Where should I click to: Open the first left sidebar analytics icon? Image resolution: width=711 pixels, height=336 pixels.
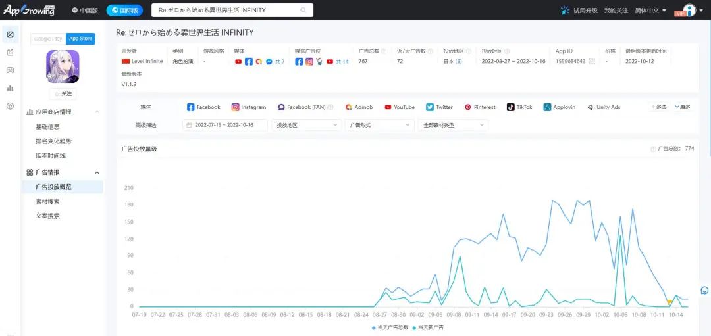coord(10,34)
